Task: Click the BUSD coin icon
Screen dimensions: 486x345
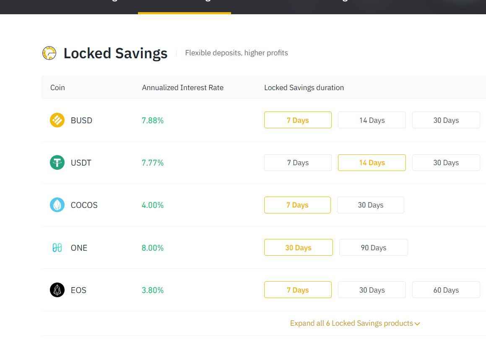Action: click(x=57, y=120)
